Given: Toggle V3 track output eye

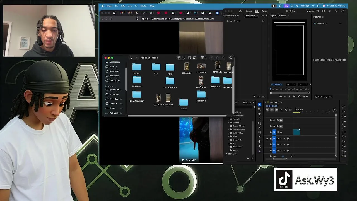Looking at the screenshot, I should point(281,120).
